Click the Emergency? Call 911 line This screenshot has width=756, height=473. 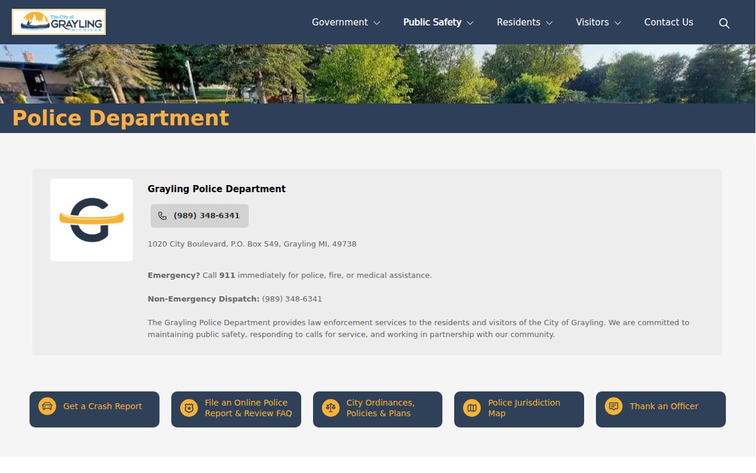coord(290,276)
